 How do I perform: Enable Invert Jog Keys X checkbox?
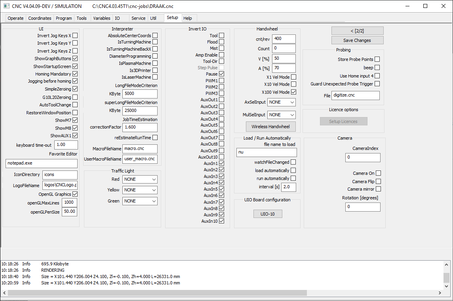75,36
